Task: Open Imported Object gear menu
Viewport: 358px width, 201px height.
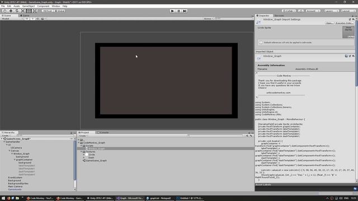Action: point(353,56)
